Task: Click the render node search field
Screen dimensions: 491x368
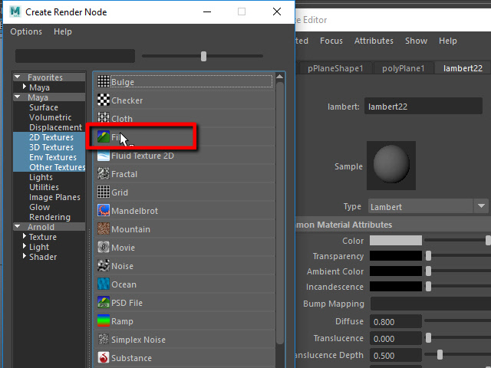Action: click(x=74, y=56)
